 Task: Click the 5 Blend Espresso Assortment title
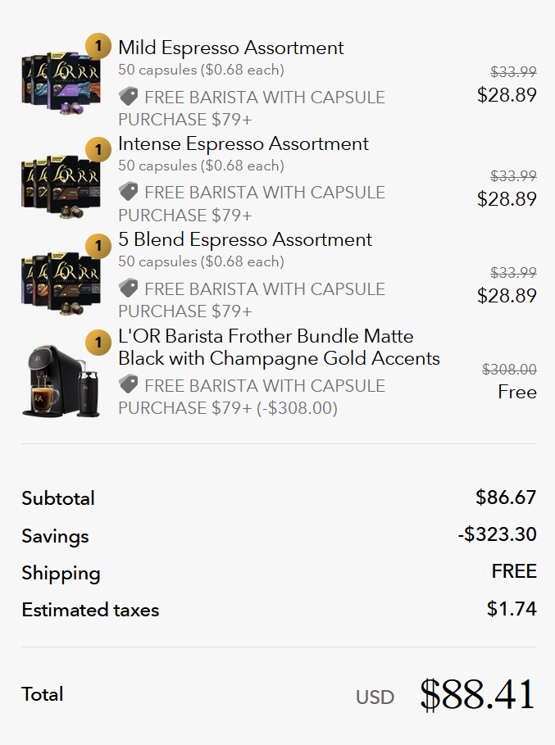(x=244, y=240)
